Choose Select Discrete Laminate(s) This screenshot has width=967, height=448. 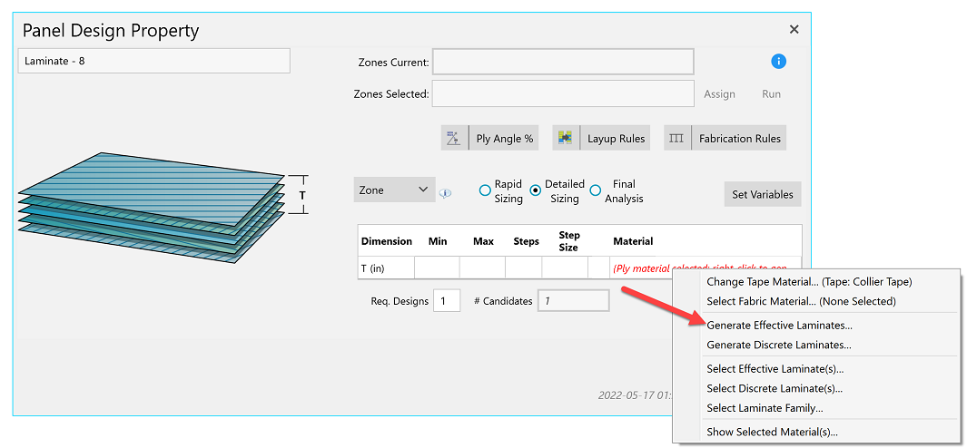point(775,388)
